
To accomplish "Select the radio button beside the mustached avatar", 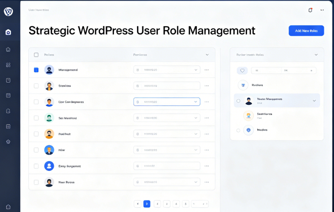I will pyautogui.click(x=238, y=101).
